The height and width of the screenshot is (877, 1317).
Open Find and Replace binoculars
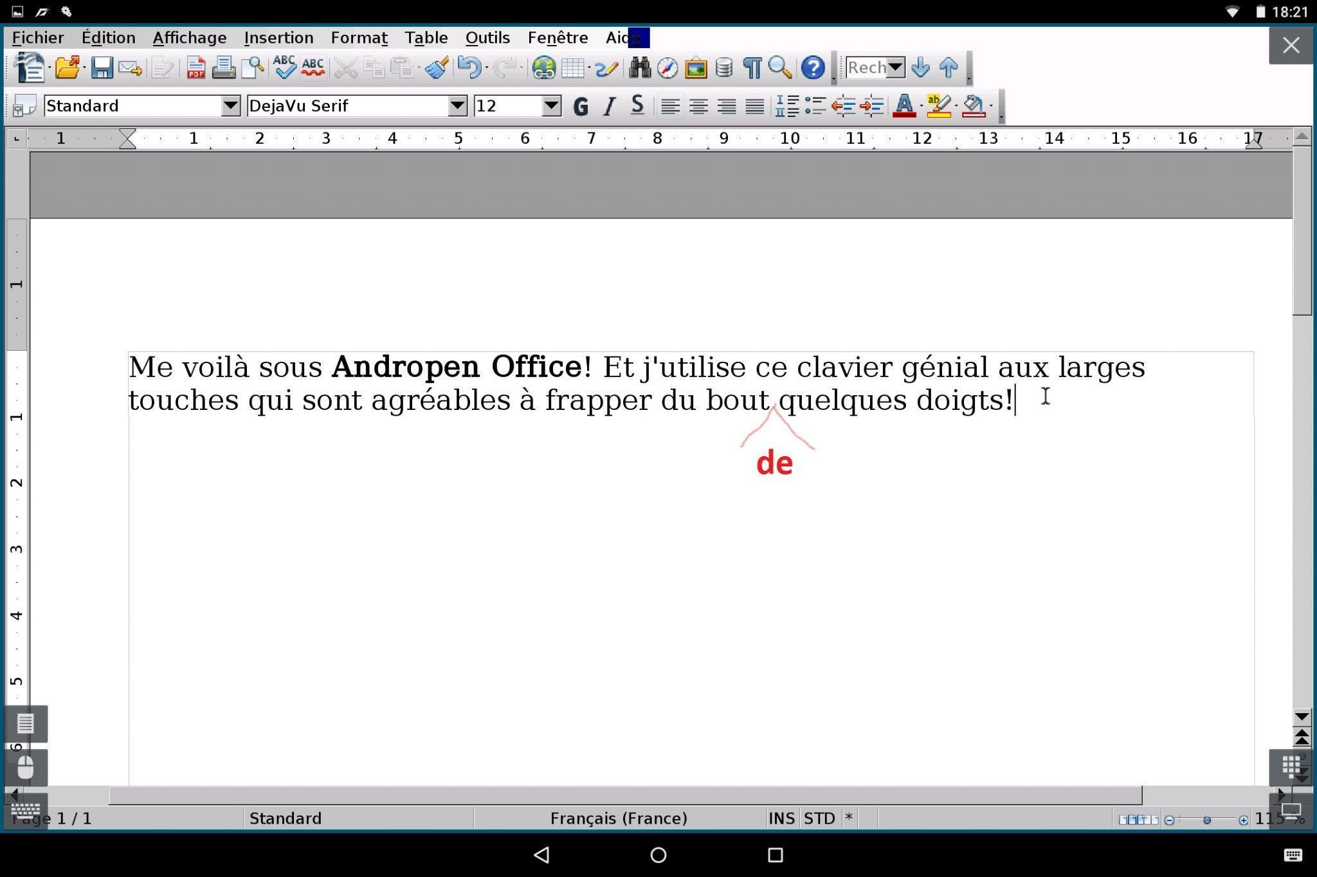click(640, 67)
